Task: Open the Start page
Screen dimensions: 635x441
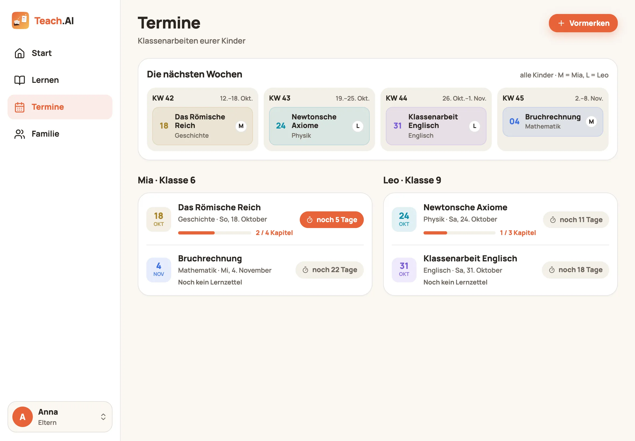Action: (60, 53)
